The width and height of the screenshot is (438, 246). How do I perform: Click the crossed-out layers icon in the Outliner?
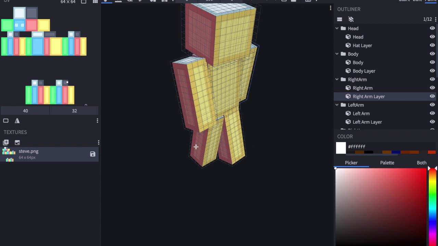coord(351,19)
